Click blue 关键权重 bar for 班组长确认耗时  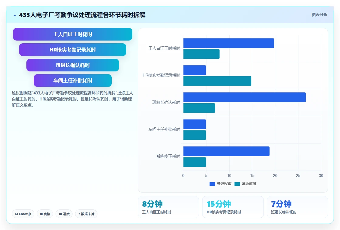(x=245, y=97)
